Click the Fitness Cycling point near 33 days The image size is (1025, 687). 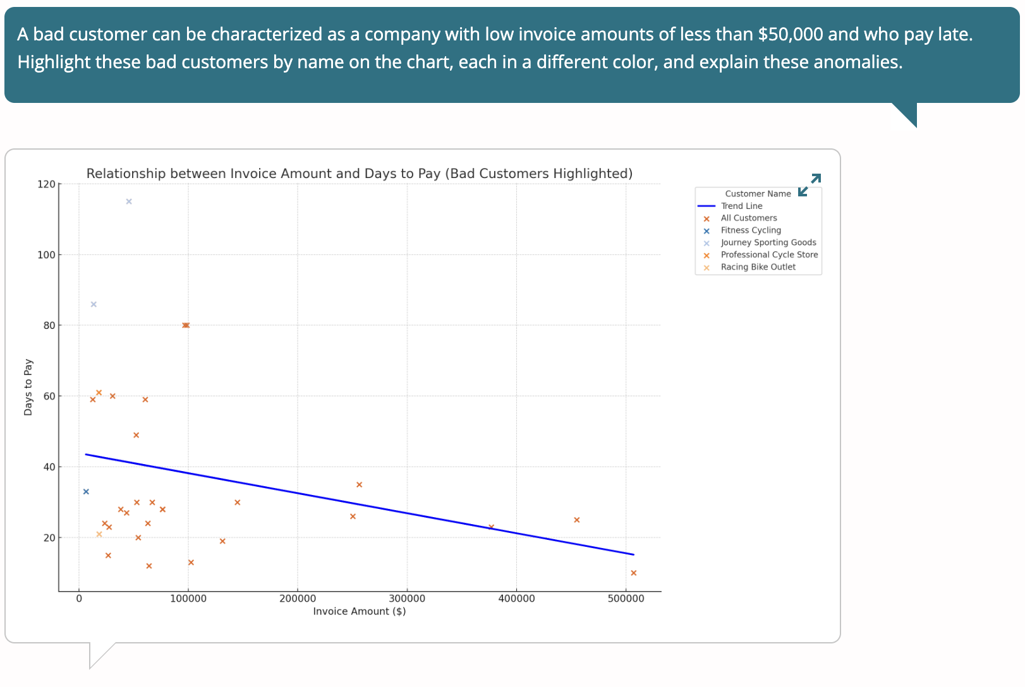86,491
